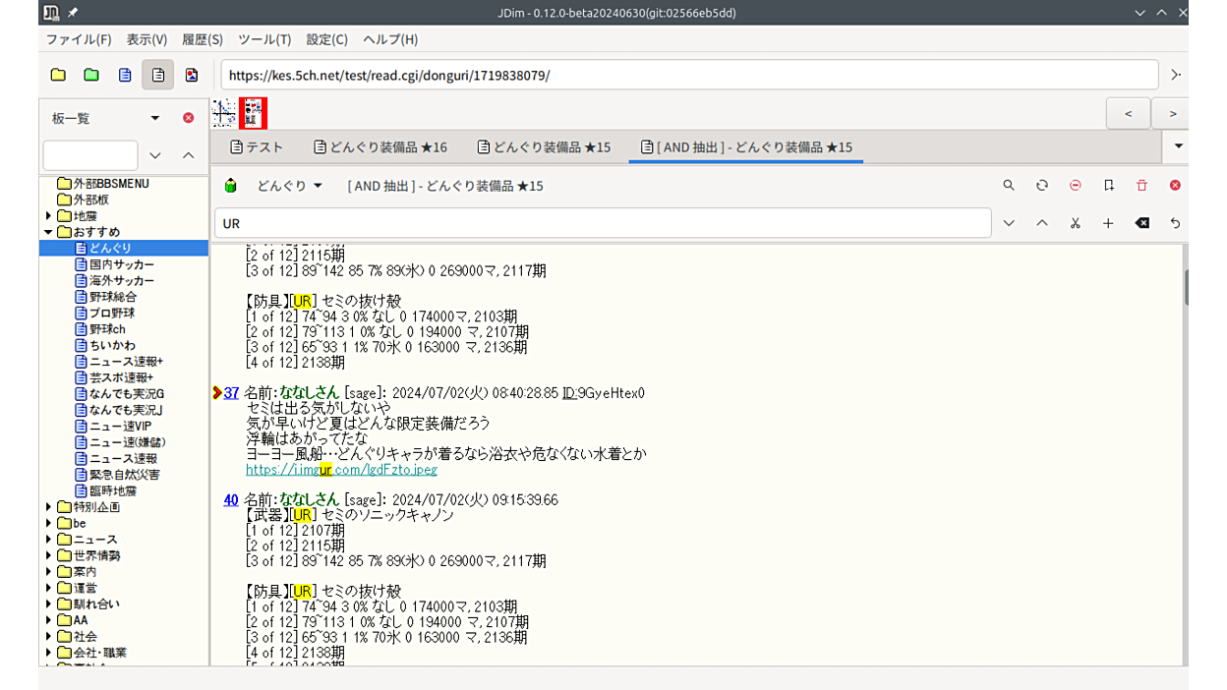Click the magnifier search icon in thread toolbar

pyautogui.click(x=1008, y=186)
